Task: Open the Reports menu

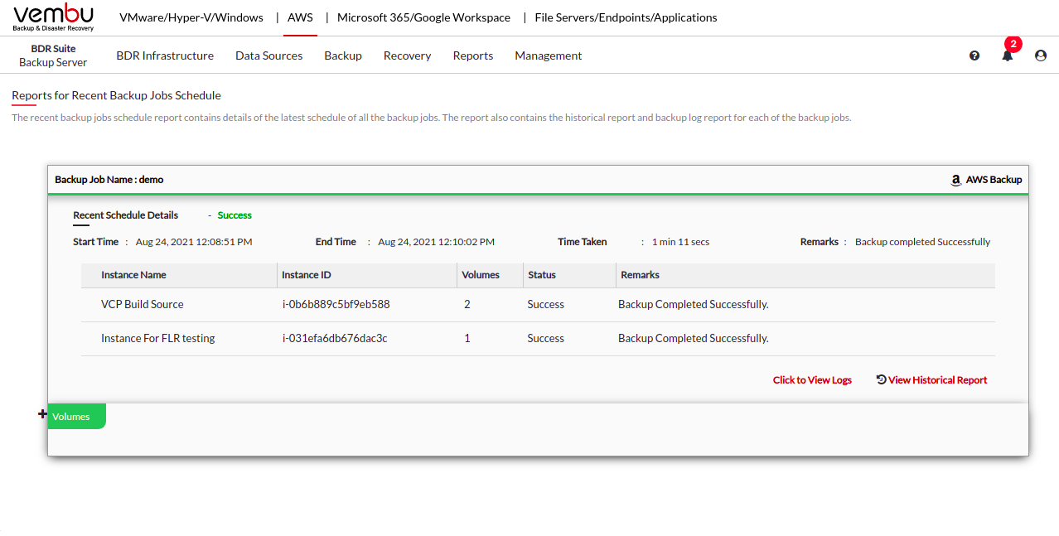Action: point(473,56)
